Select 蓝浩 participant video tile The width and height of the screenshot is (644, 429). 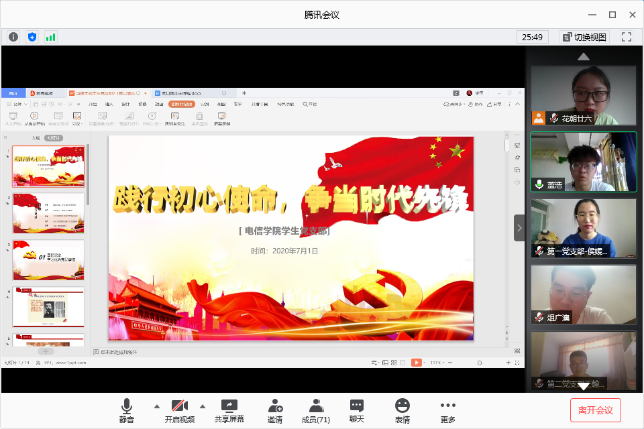pyautogui.click(x=583, y=162)
